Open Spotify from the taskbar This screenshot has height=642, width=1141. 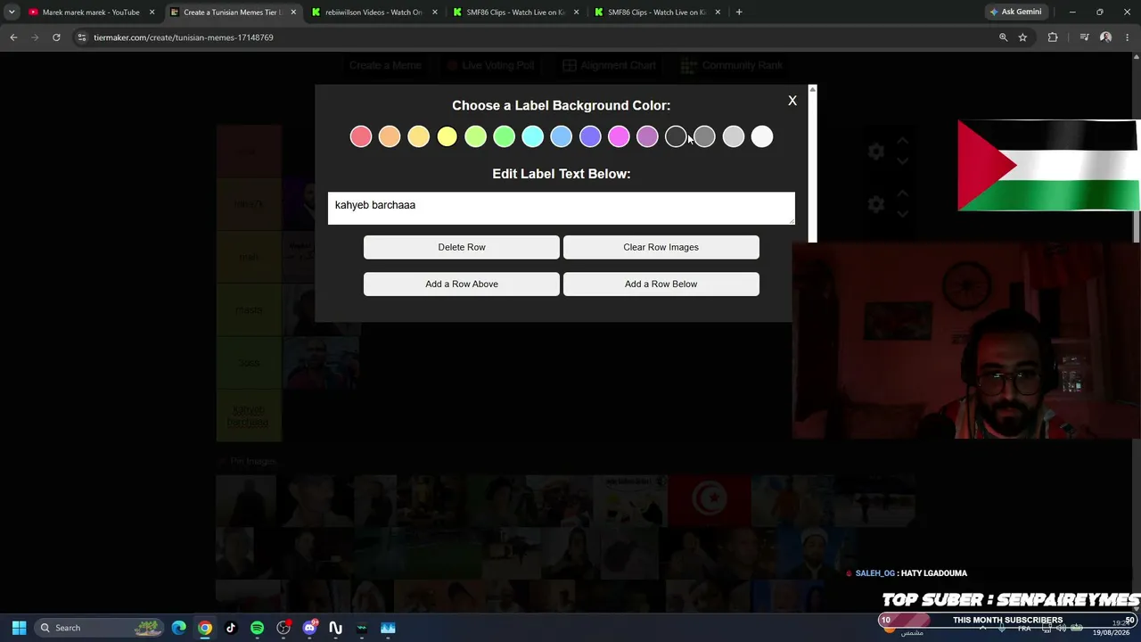(x=257, y=628)
